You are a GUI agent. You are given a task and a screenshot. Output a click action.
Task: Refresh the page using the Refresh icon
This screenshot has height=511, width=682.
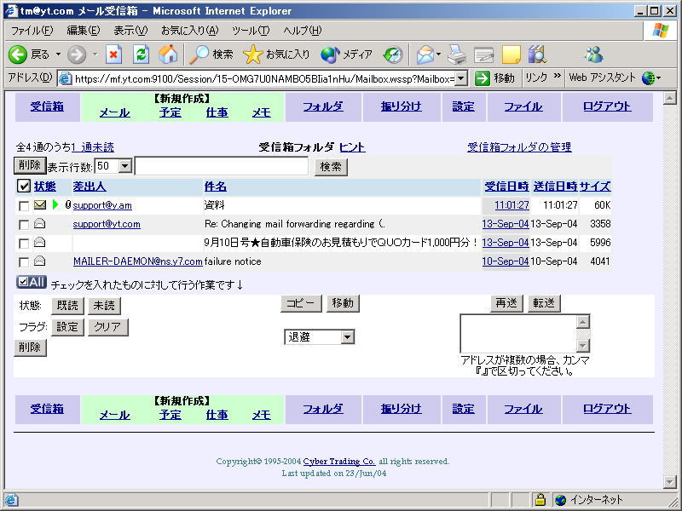pos(141,55)
